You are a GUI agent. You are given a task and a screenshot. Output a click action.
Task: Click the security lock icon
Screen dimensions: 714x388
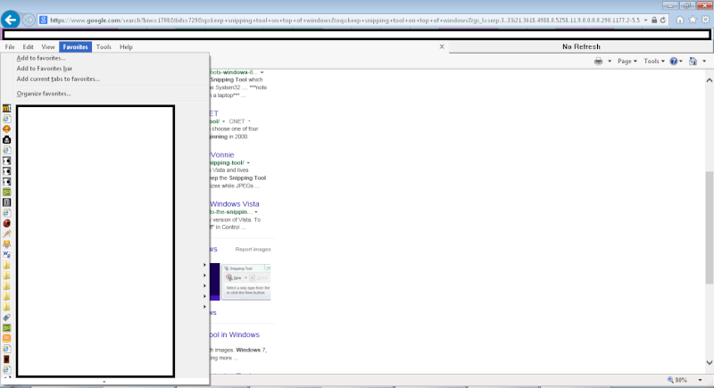click(x=654, y=20)
